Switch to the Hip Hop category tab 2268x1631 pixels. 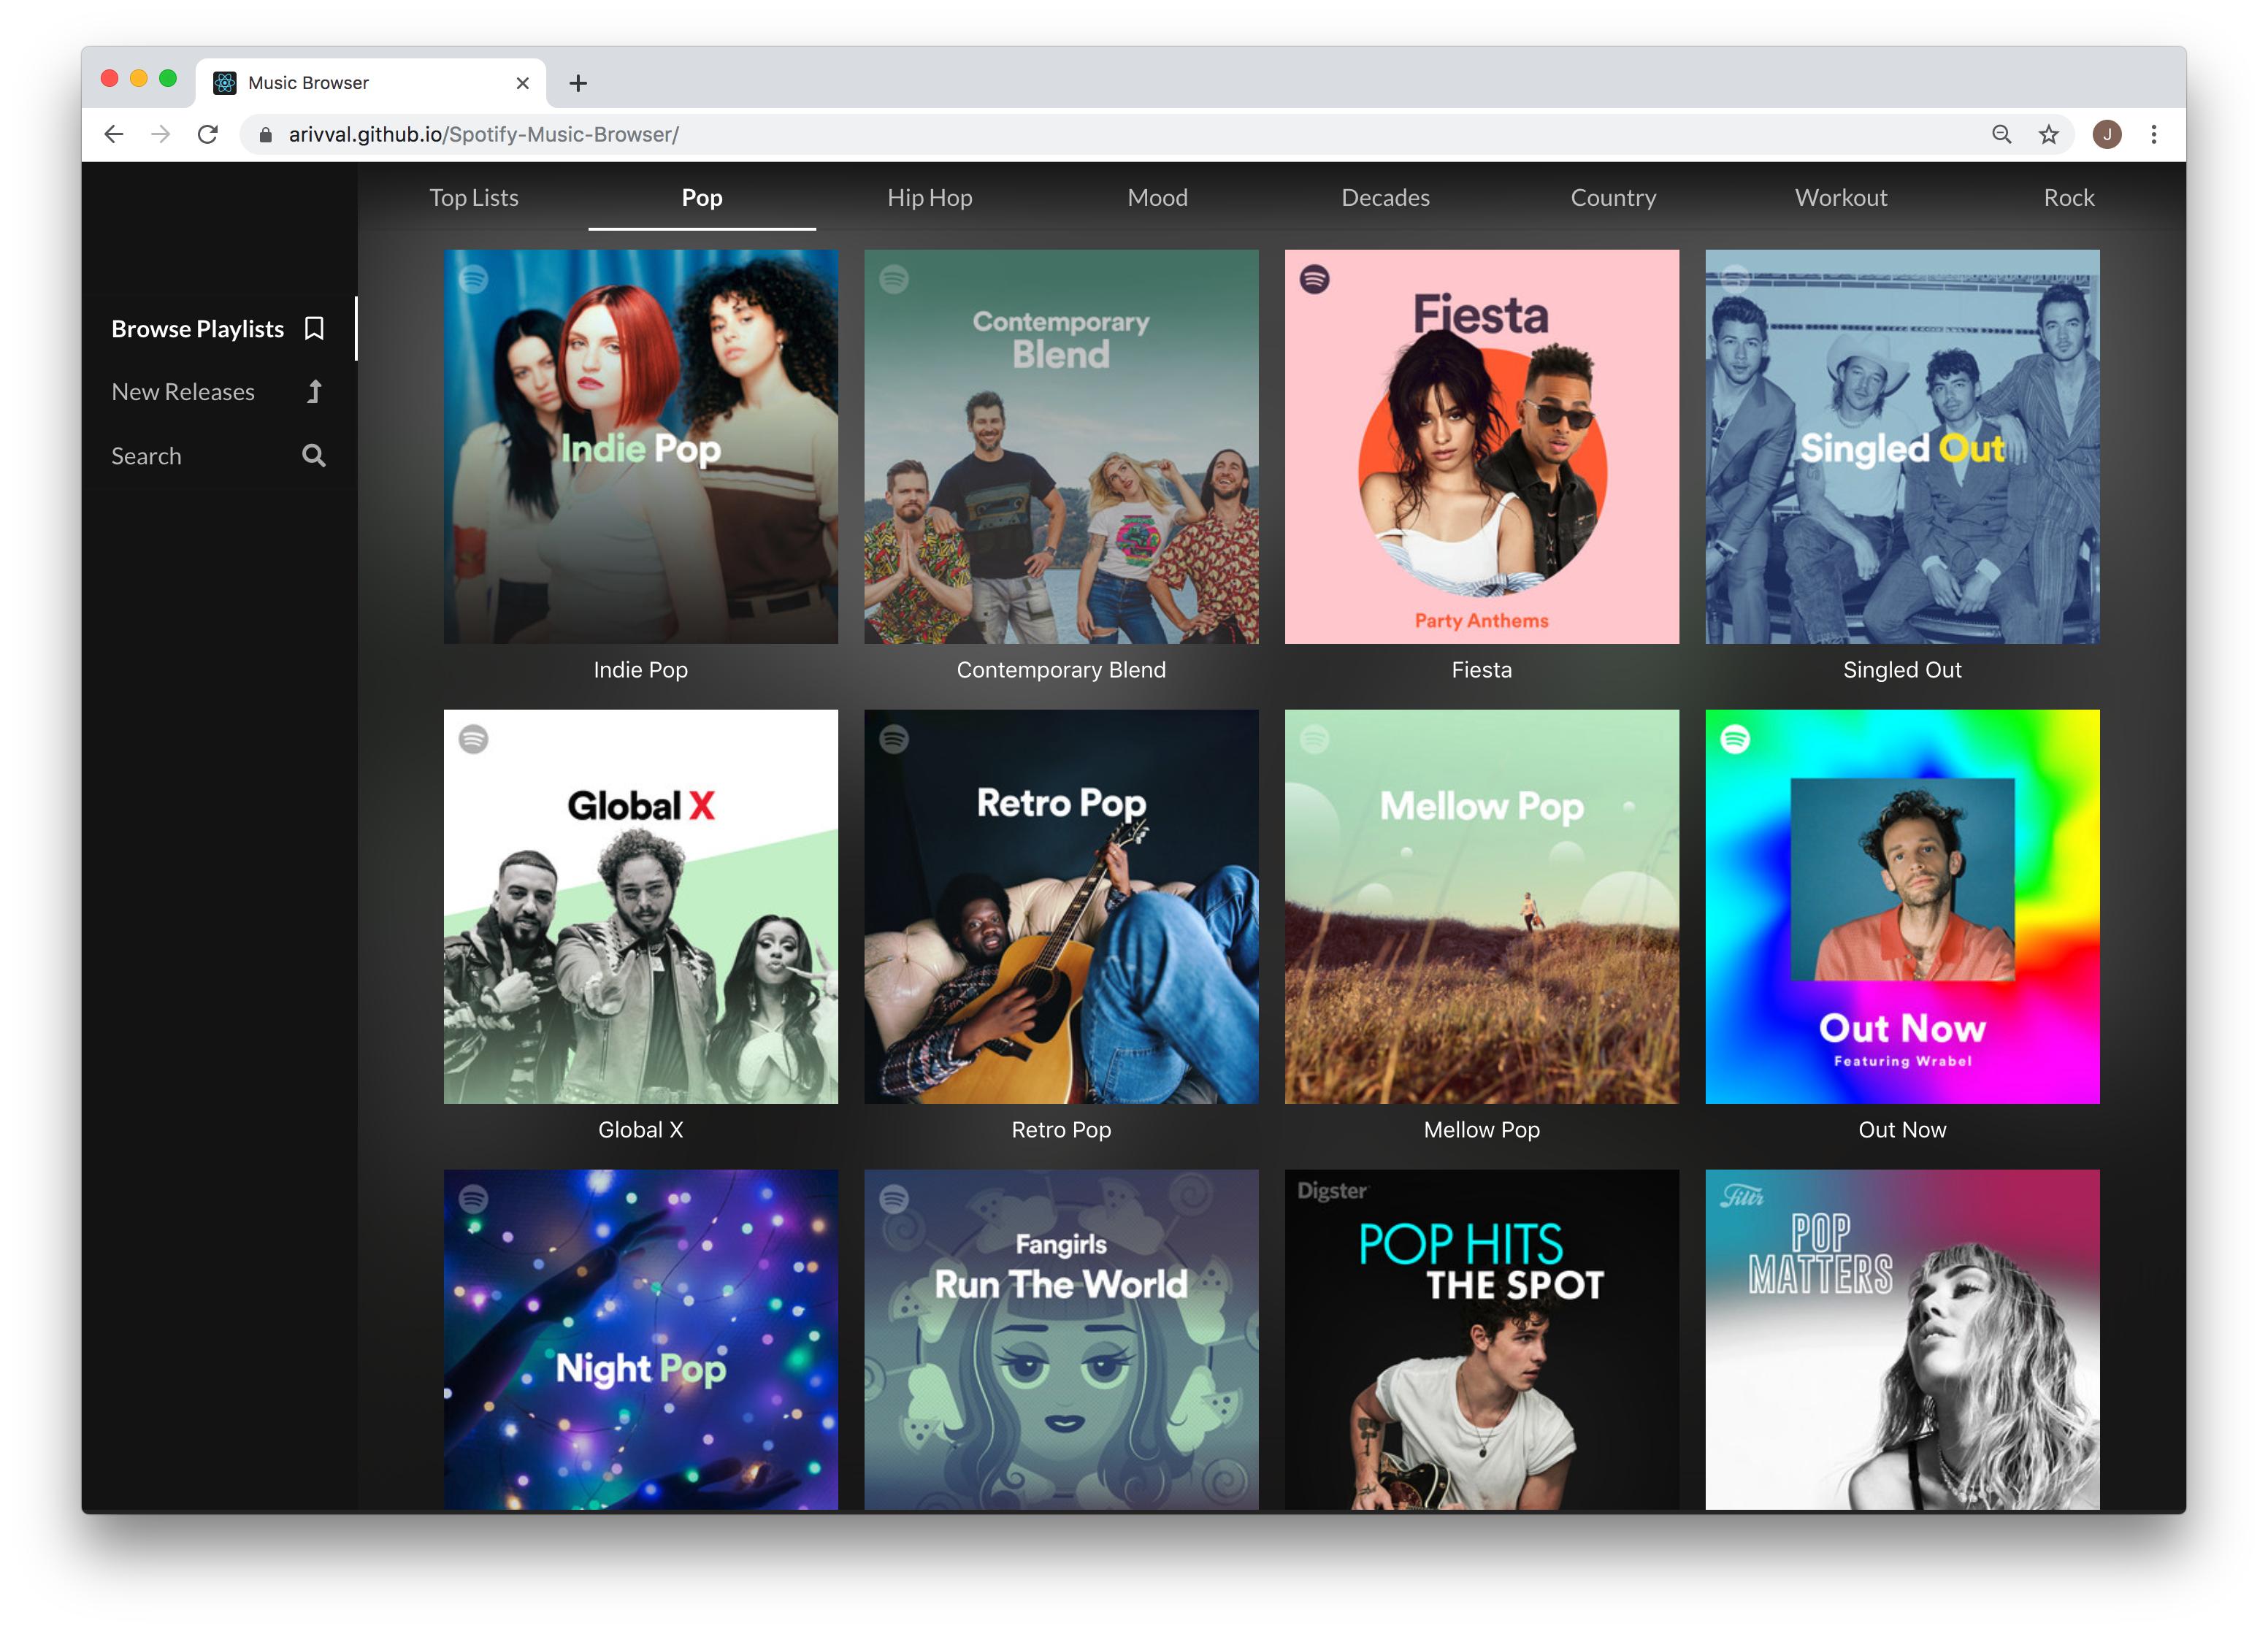pos(929,198)
